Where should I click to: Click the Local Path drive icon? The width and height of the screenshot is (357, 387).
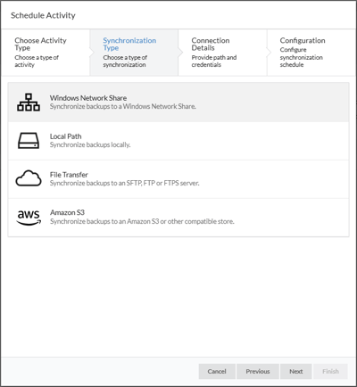[29, 141]
